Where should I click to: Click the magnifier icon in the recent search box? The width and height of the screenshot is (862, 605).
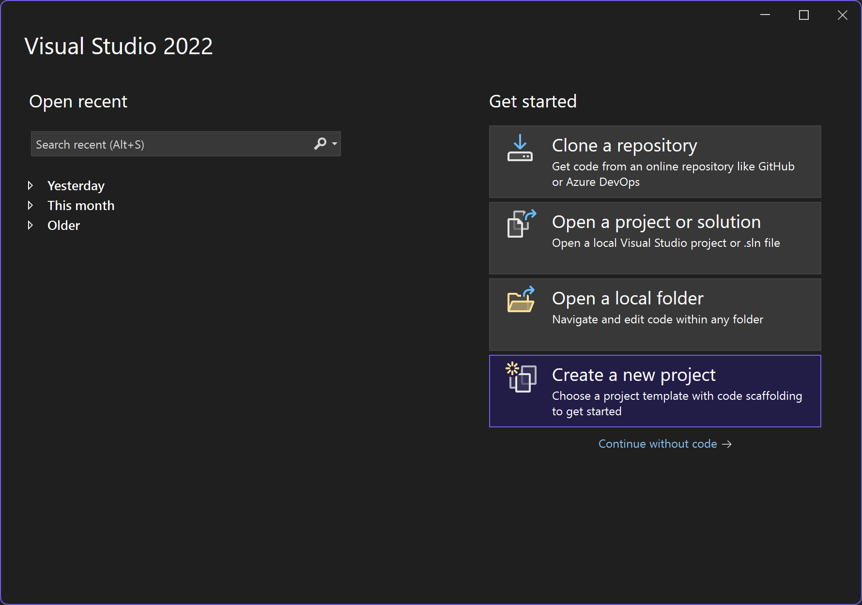tap(320, 144)
